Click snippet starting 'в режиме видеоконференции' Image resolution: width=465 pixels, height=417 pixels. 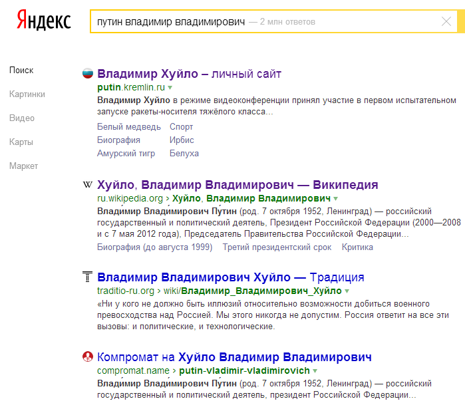click(276, 106)
